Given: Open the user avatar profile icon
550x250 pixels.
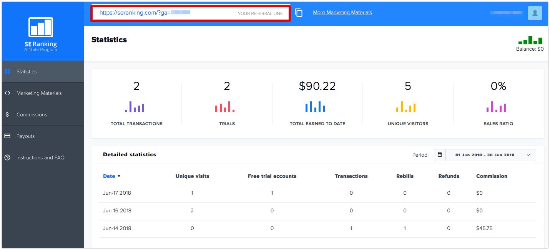Looking at the screenshot, I should tap(535, 13).
